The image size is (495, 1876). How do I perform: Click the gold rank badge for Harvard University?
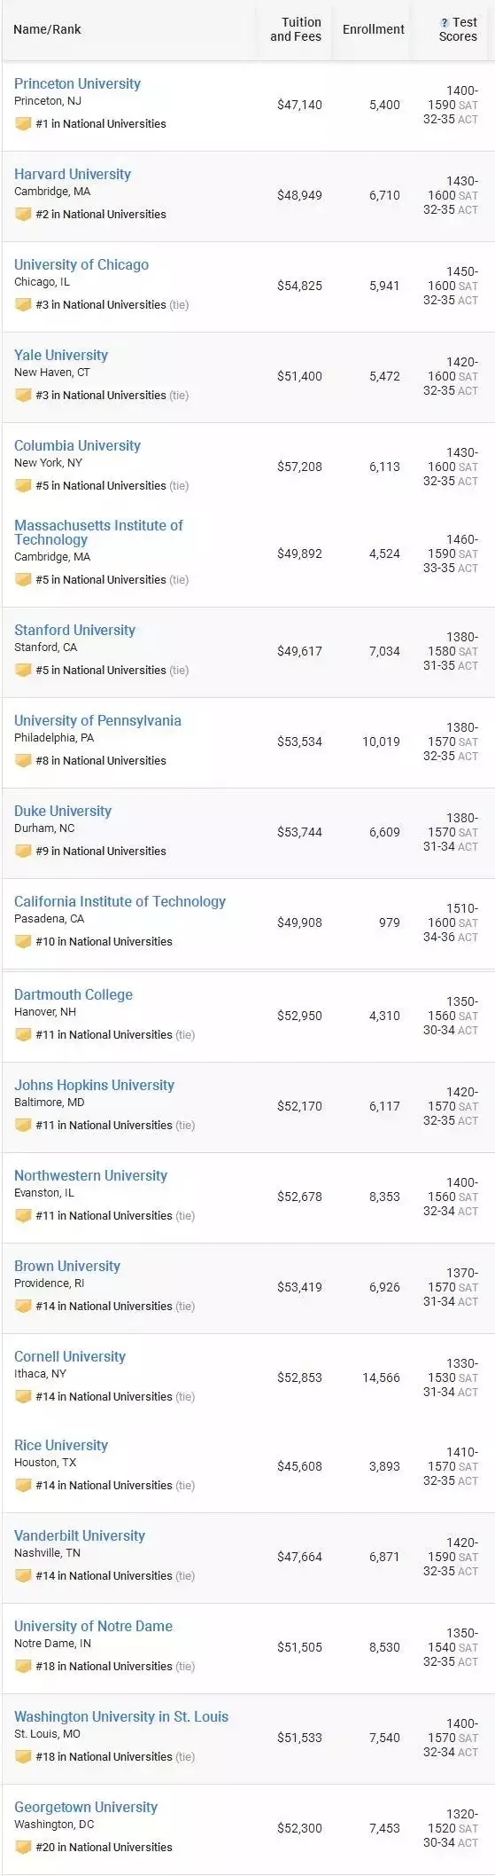[23, 215]
